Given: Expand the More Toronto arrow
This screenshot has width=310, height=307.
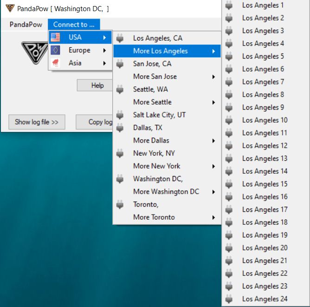Looking at the screenshot, I should [213, 217].
